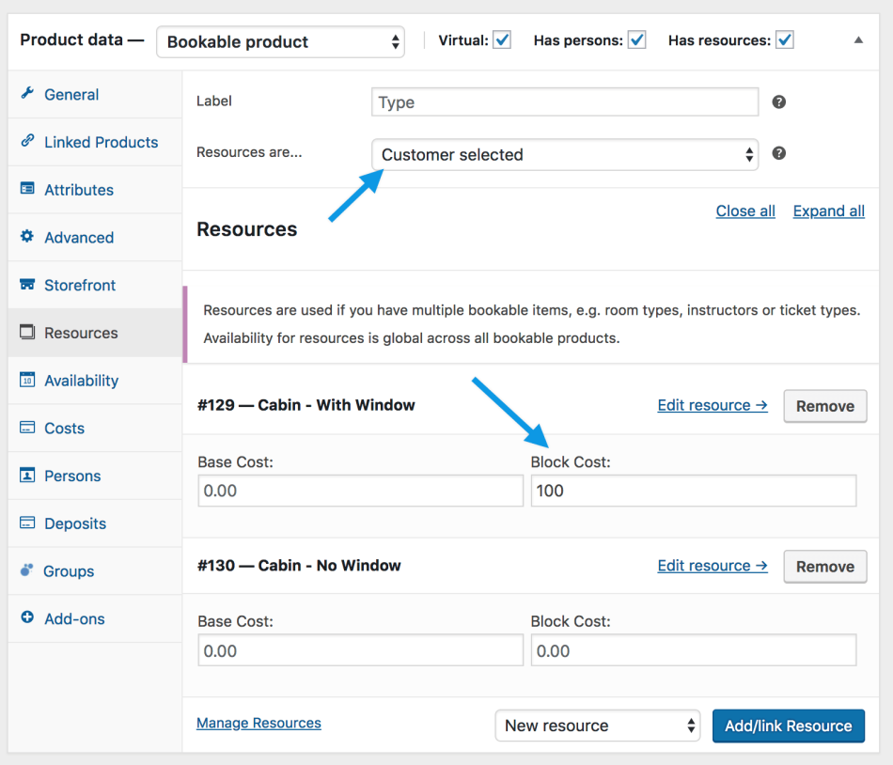This screenshot has width=893, height=765.
Task: Open the Persons tab
Action: coord(71,476)
